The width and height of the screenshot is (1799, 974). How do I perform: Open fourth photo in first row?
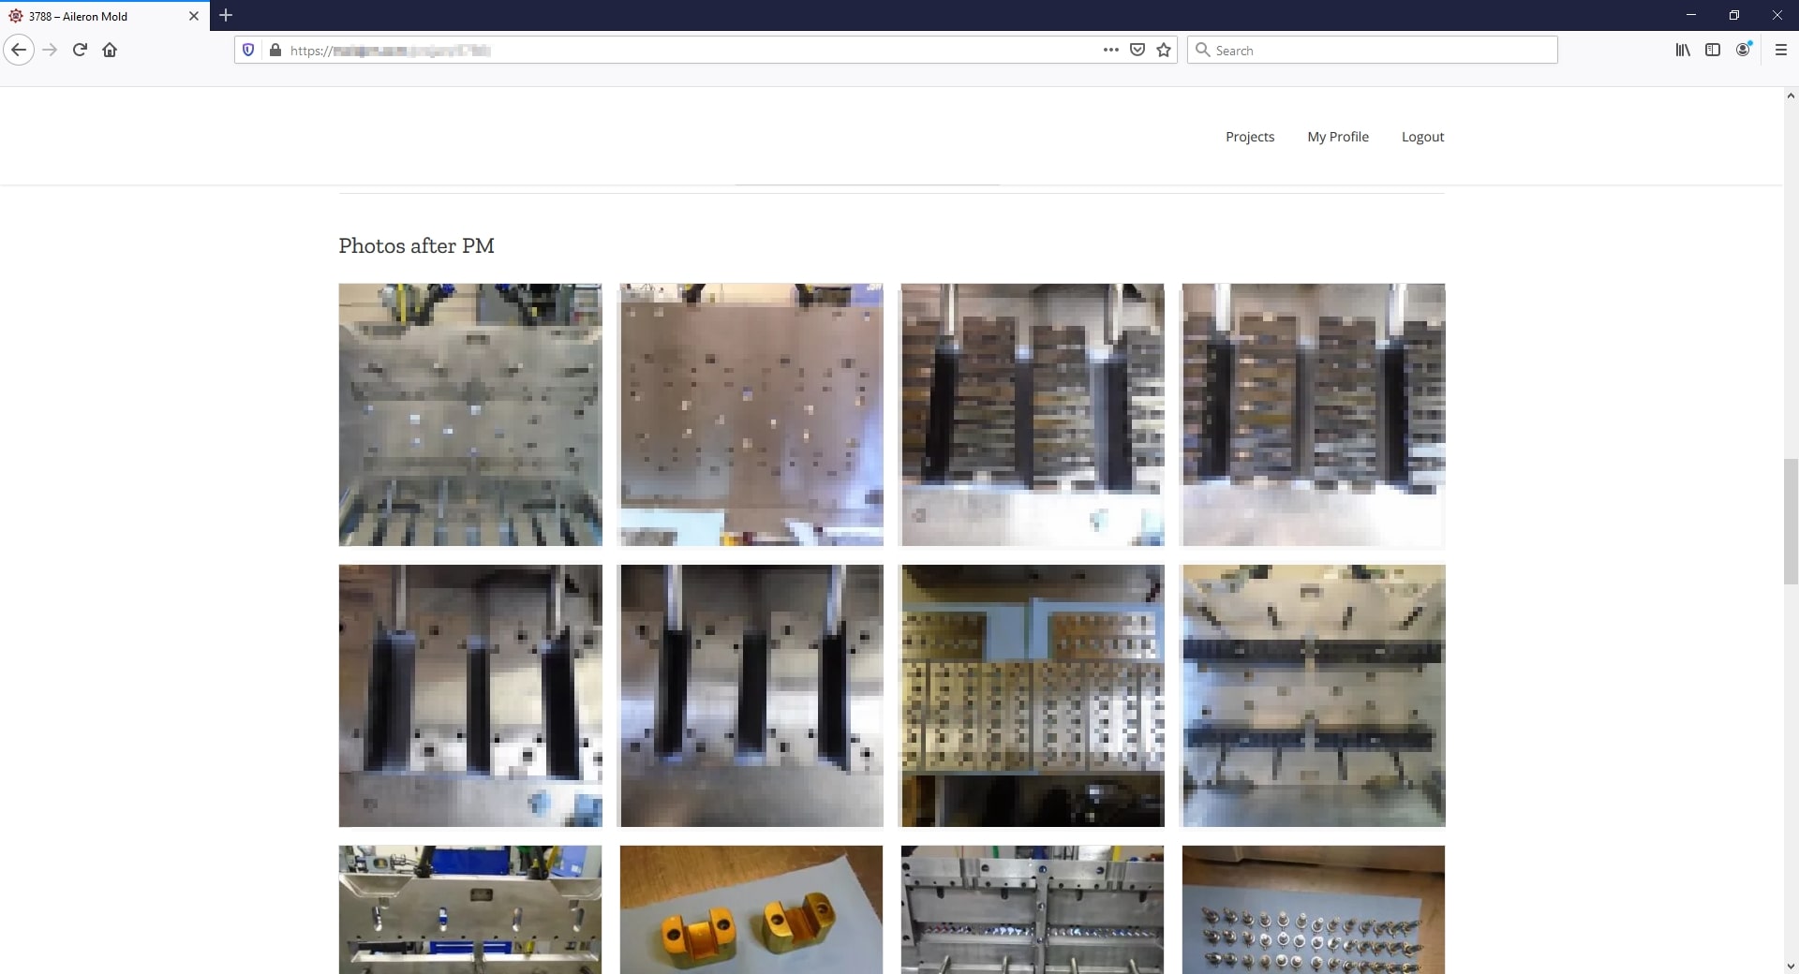[1314, 415]
